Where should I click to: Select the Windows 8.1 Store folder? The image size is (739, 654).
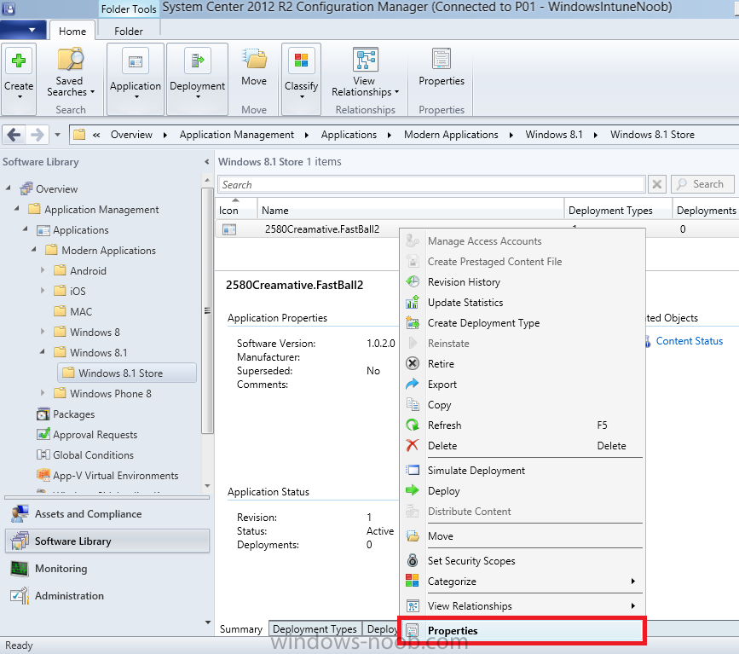coord(127,373)
